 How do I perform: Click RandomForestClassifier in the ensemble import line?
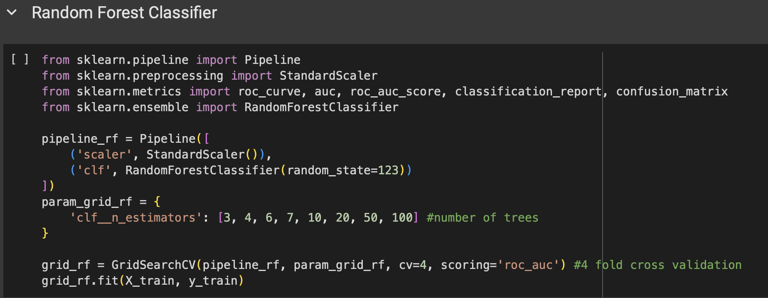coord(321,107)
